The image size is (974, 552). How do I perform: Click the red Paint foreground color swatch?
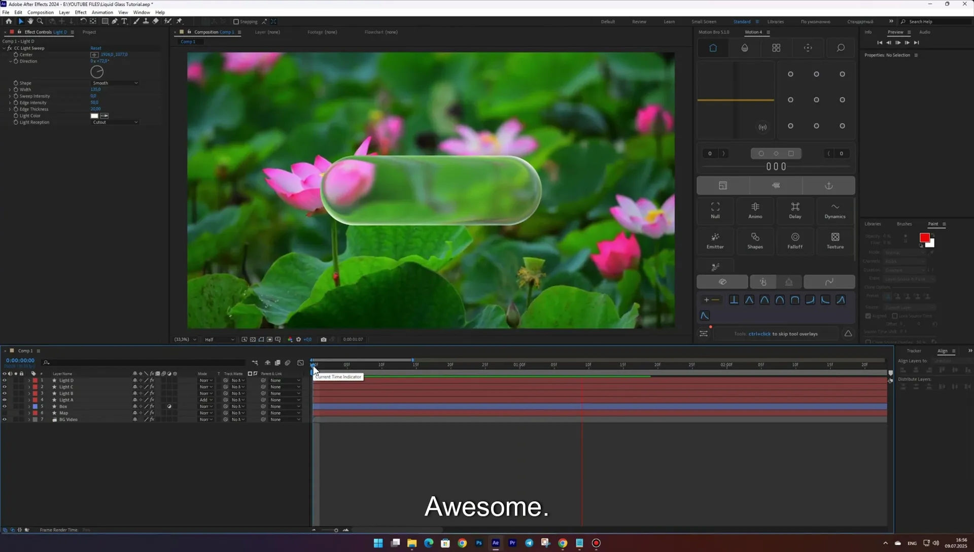coord(924,237)
